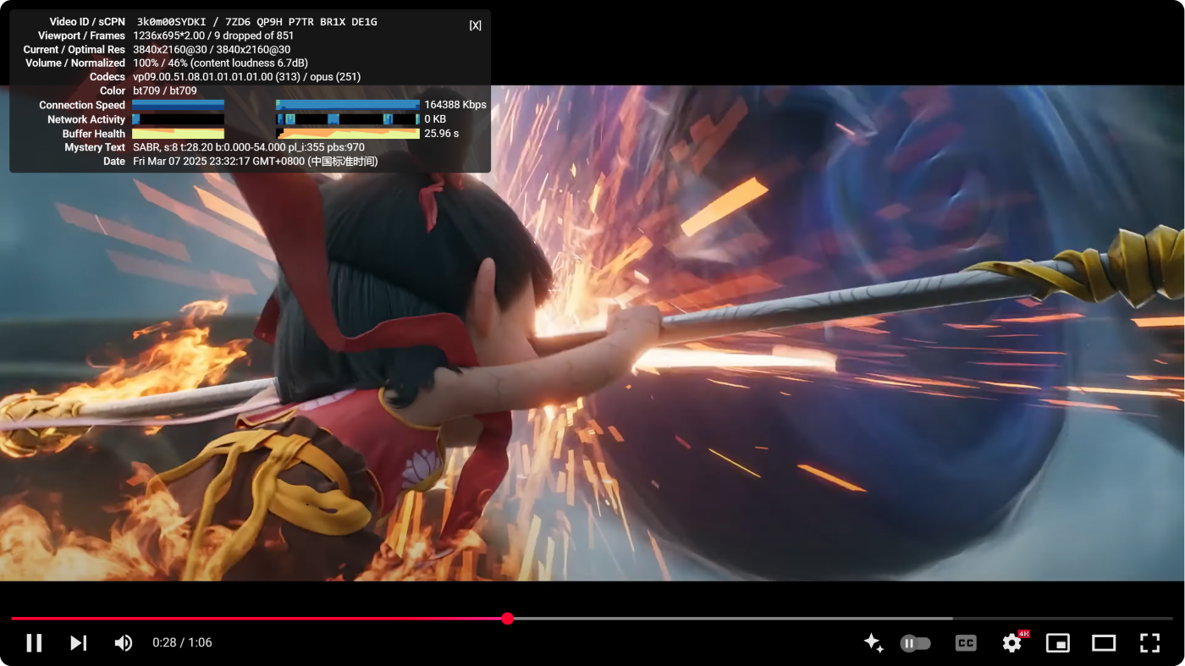Screen dimensions: 1185x666
Task: Click the Color bt709 / bt709 value
Action: [165, 91]
